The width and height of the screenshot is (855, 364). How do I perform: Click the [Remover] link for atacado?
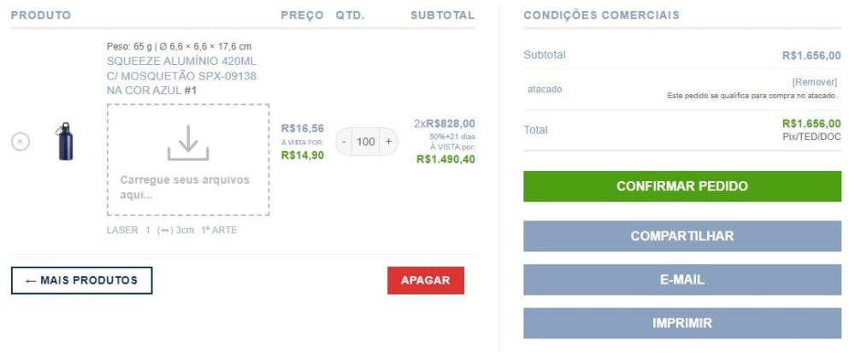[x=814, y=82]
